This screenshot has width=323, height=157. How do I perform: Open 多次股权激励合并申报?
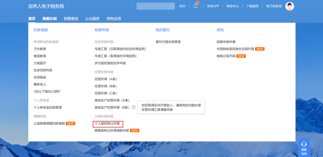pyautogui.click(x=110, y=63)
